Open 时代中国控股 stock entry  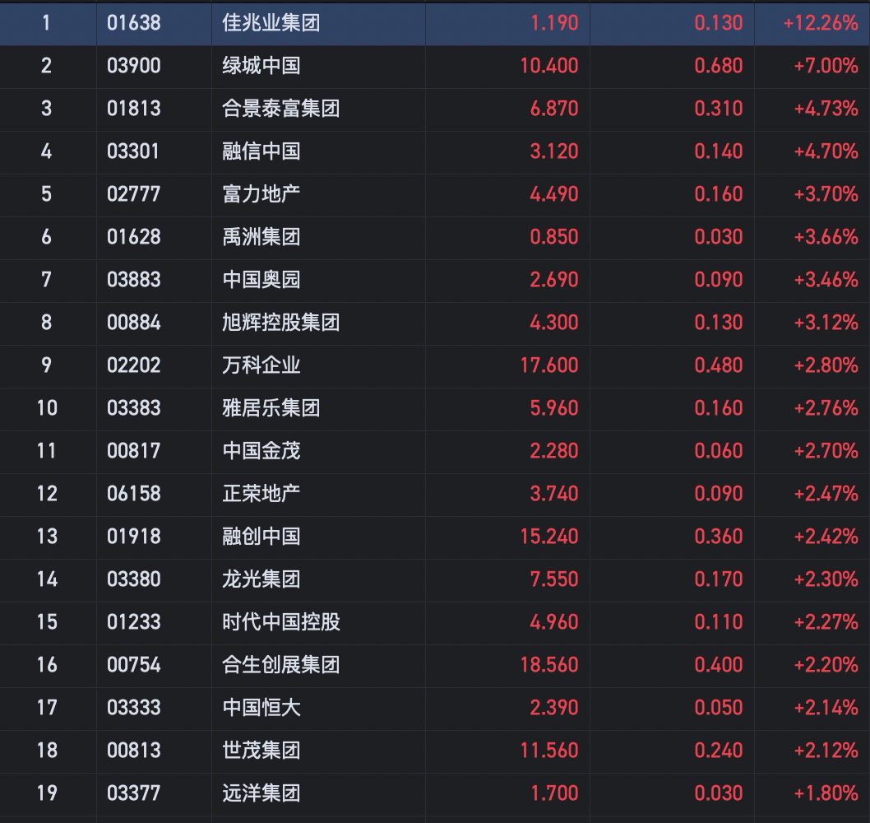[280, 622]
